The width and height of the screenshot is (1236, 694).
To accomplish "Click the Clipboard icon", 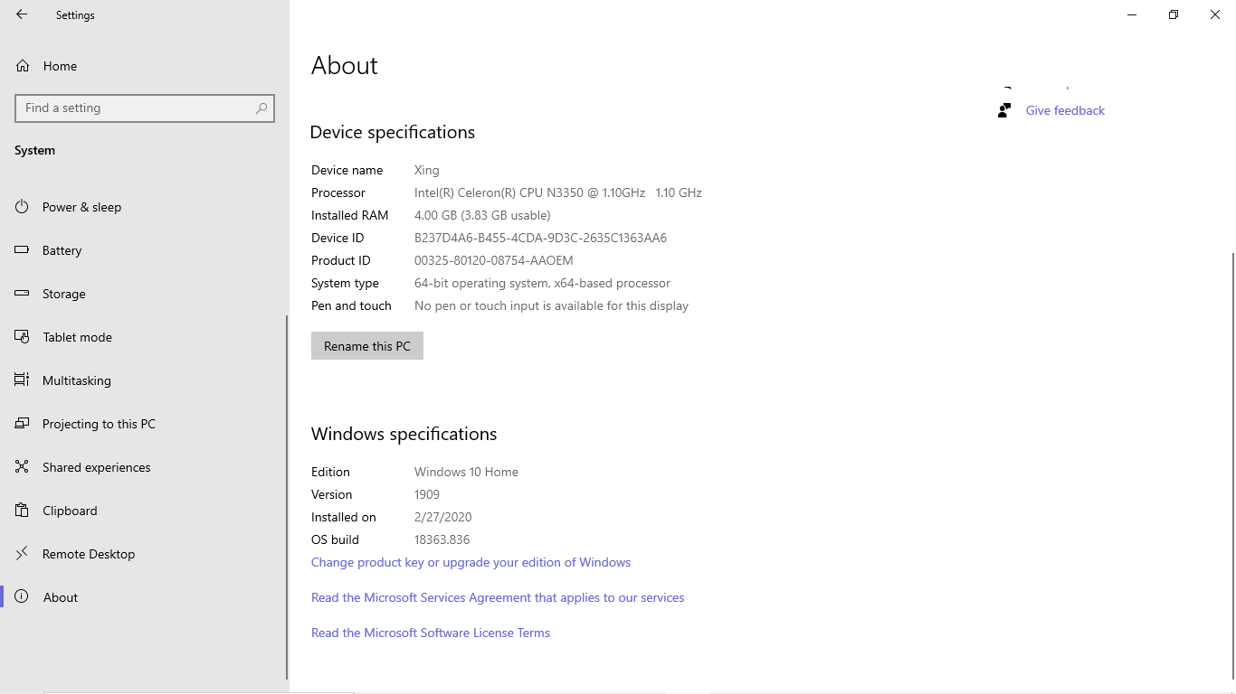I will pyautogui.click(x=22, y=511).
